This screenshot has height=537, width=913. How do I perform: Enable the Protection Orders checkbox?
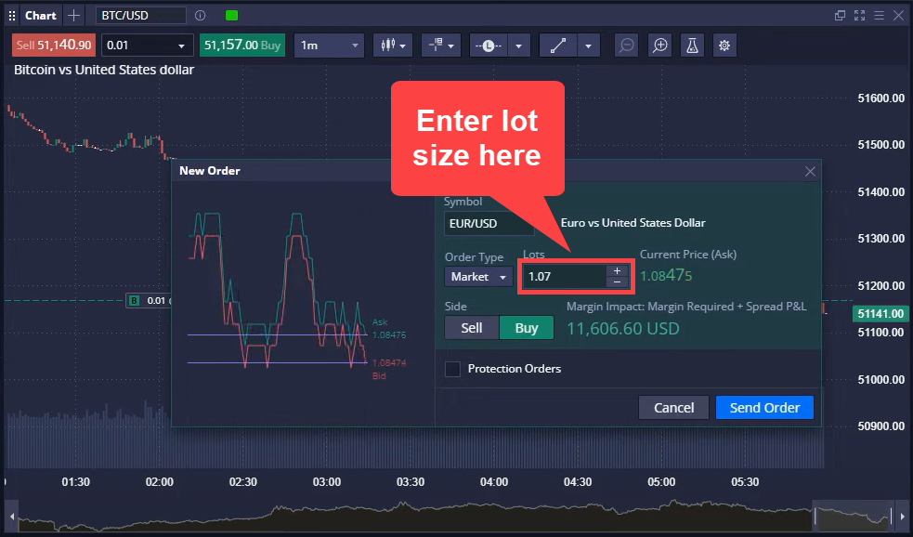point(453,369)
